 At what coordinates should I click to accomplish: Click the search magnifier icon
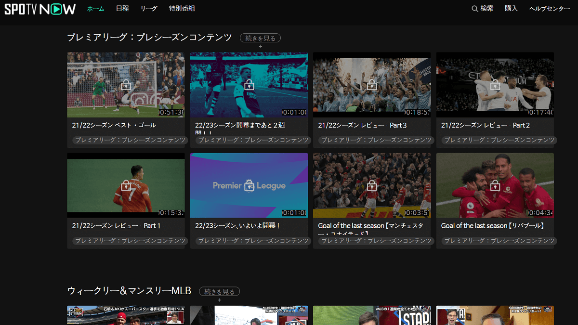(x=475, y=9)
